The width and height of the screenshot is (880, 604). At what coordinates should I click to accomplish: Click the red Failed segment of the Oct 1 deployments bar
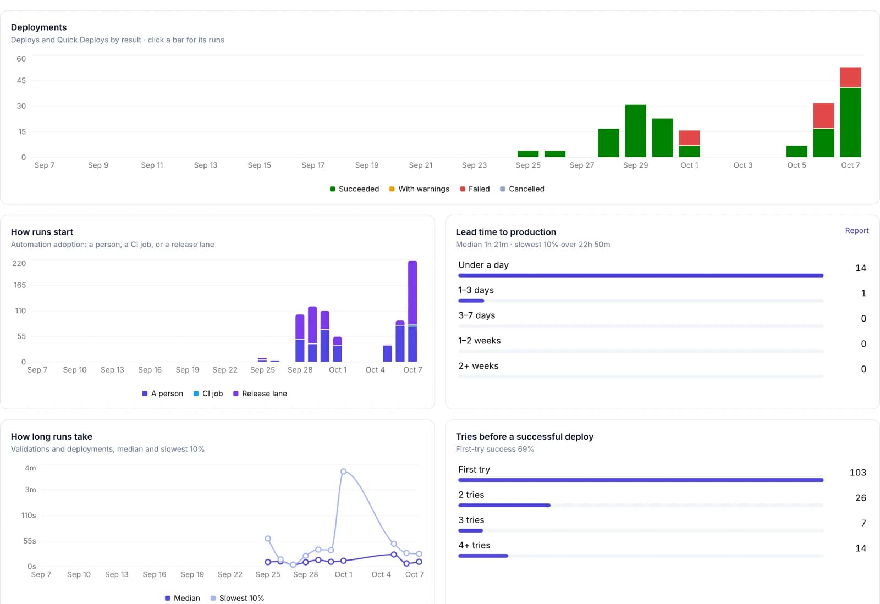[689, 138]
